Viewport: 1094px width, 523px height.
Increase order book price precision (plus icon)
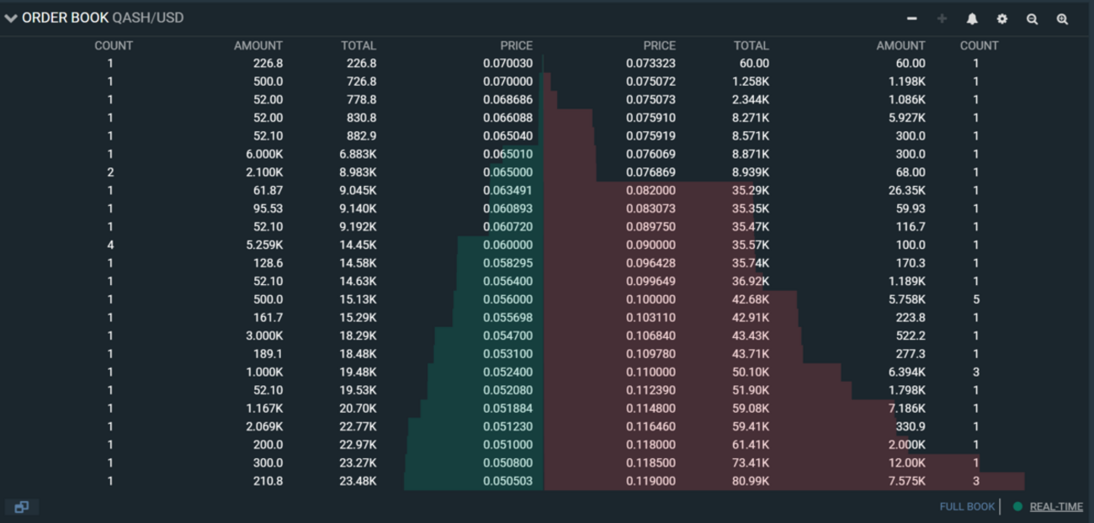(x=942, y=18)
